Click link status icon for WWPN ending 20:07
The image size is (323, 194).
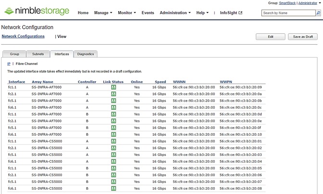tap(113, 181)
